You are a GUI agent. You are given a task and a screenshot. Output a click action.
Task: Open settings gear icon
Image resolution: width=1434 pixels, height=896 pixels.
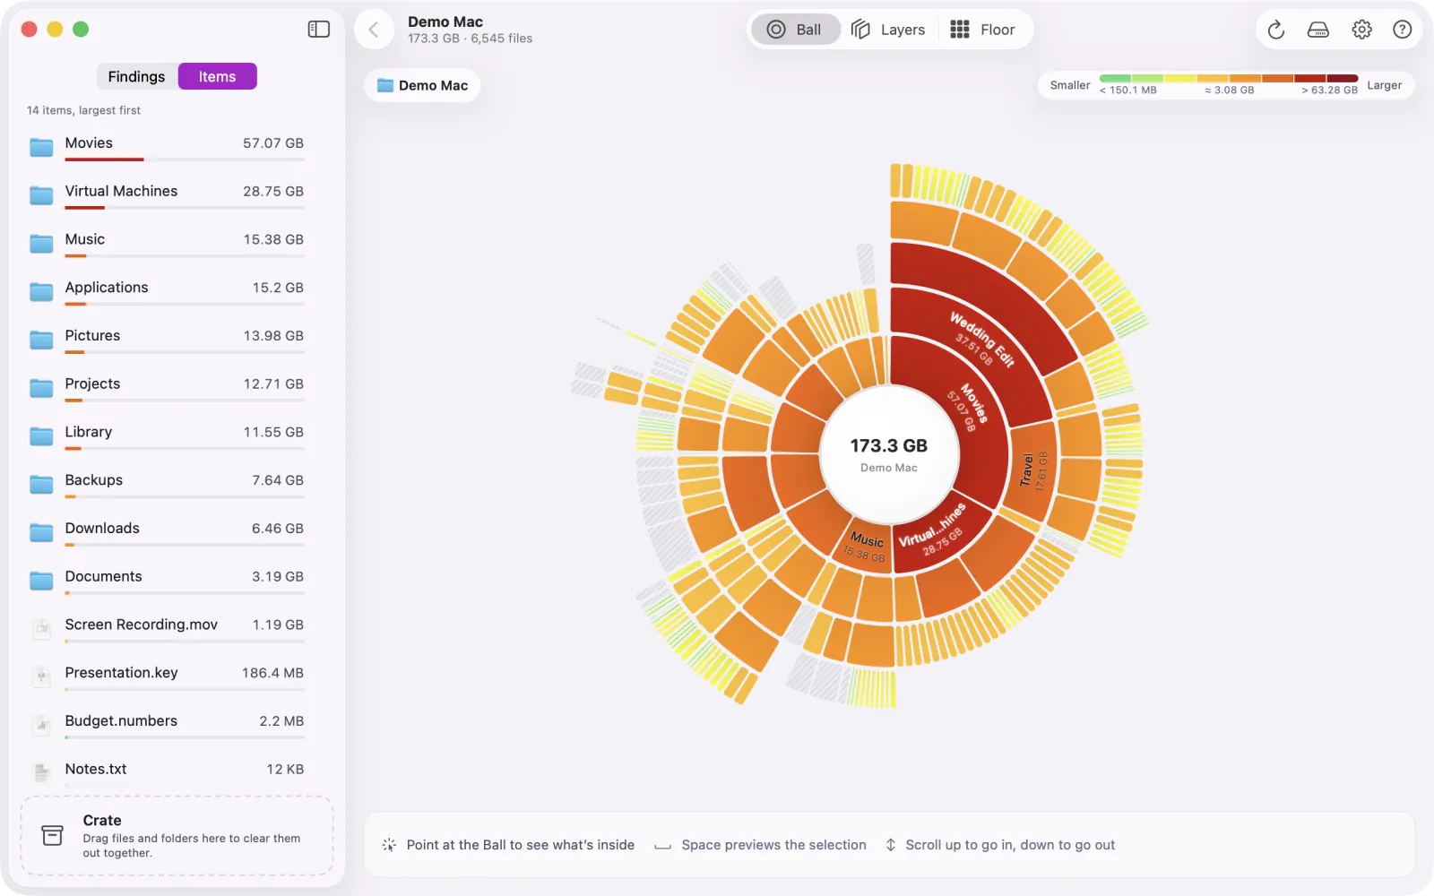pyautogui.click(x=1361, y=30)
